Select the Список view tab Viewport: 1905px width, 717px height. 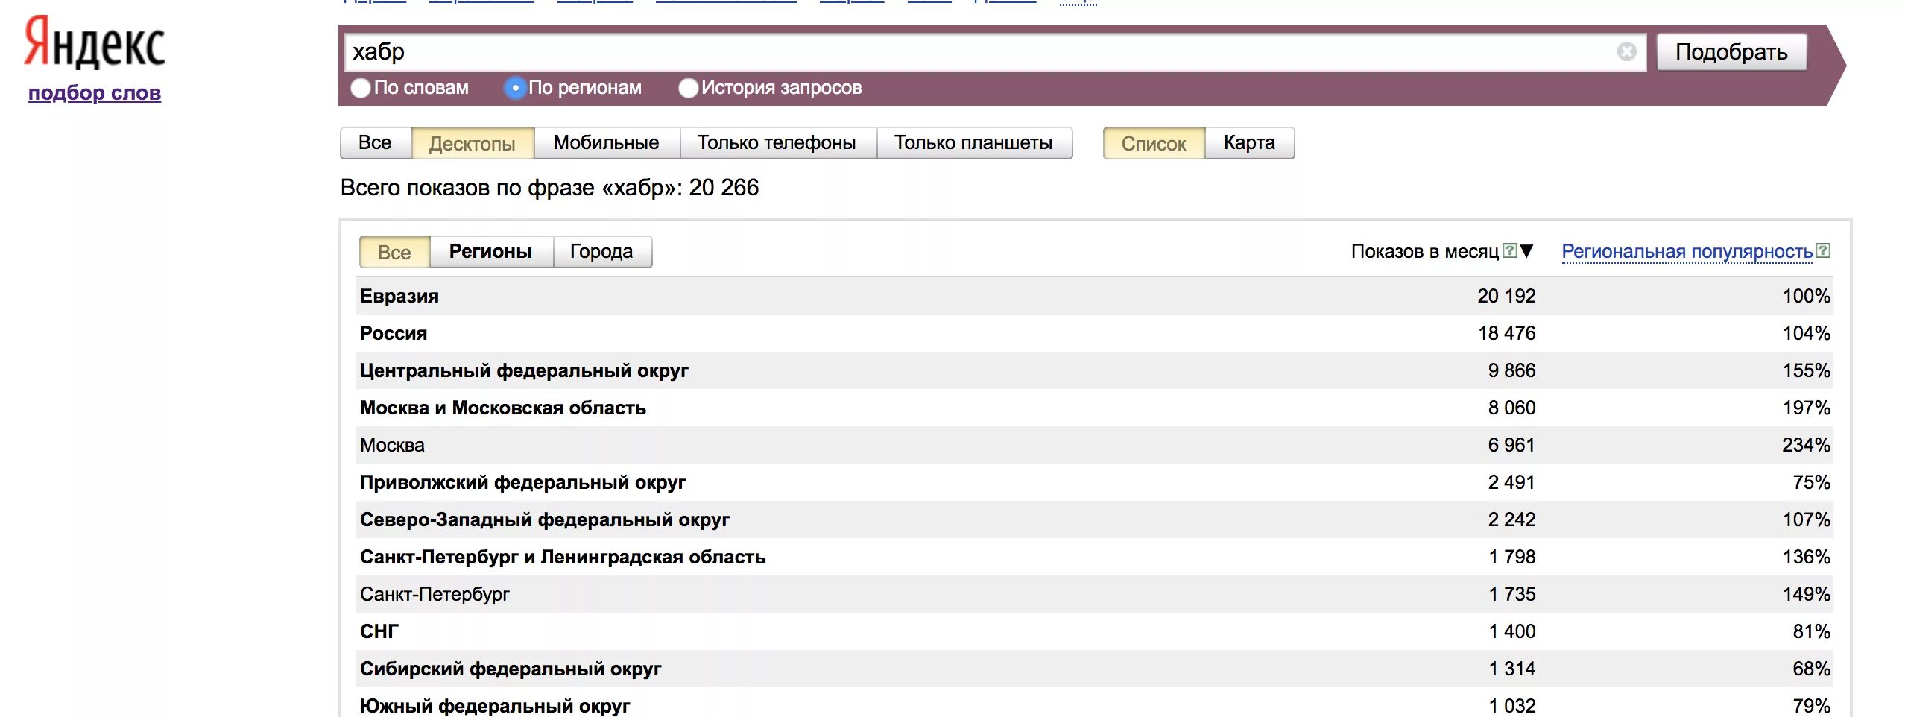coord(1154,143)
